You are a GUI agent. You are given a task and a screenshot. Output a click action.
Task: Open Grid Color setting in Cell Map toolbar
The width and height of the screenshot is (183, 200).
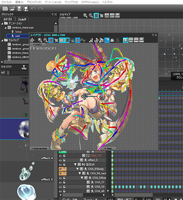click(112, 16)
